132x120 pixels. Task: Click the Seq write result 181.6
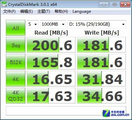pyautogui.click(x=101, y=45)
